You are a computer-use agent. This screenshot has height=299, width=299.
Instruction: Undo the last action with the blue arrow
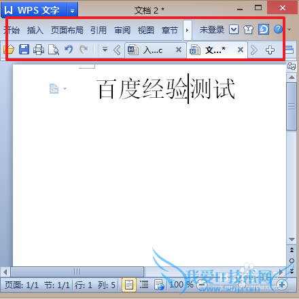pyautogui.click(x=69, y=50)
